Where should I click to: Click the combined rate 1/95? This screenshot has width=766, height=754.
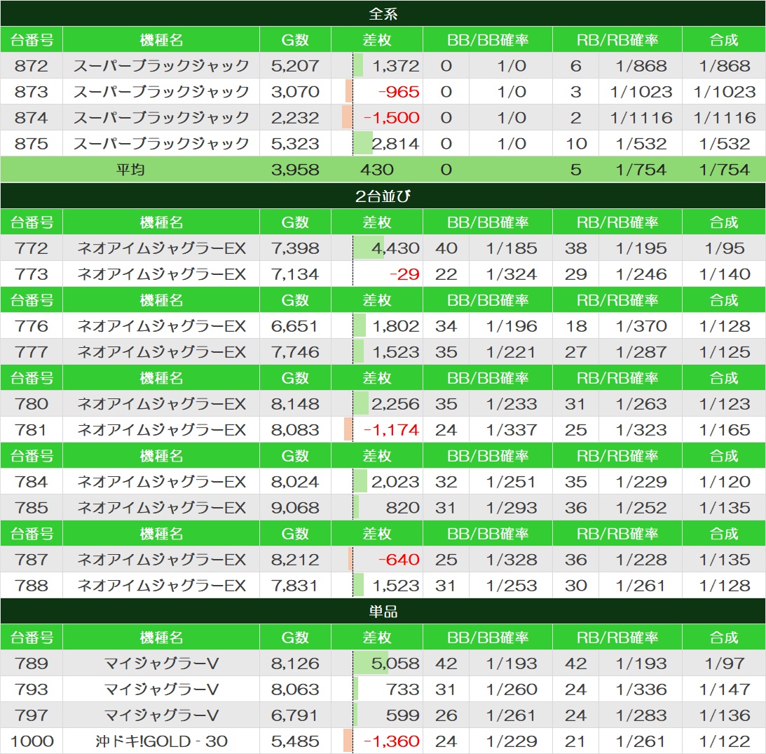tap(725, 248)
